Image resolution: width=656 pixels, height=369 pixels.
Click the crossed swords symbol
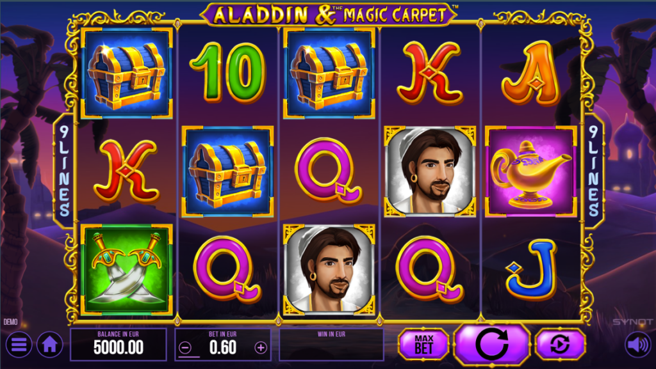(126, 269)
